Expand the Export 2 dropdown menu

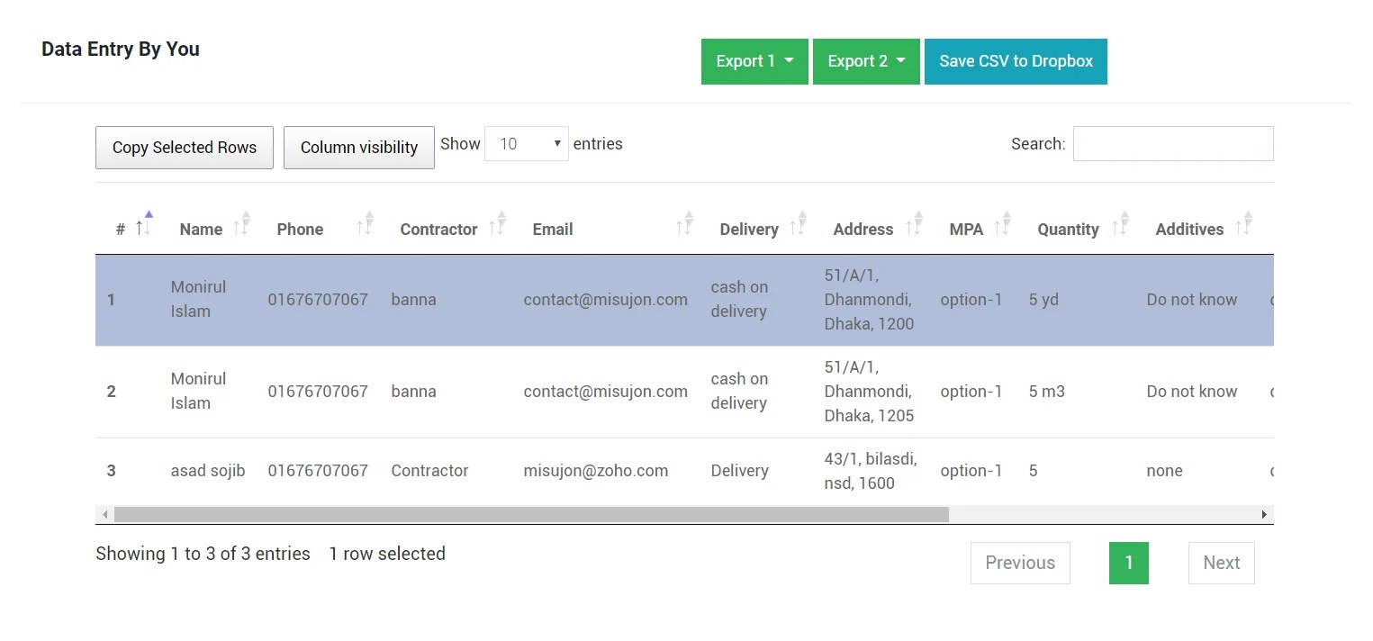[865, 61]
